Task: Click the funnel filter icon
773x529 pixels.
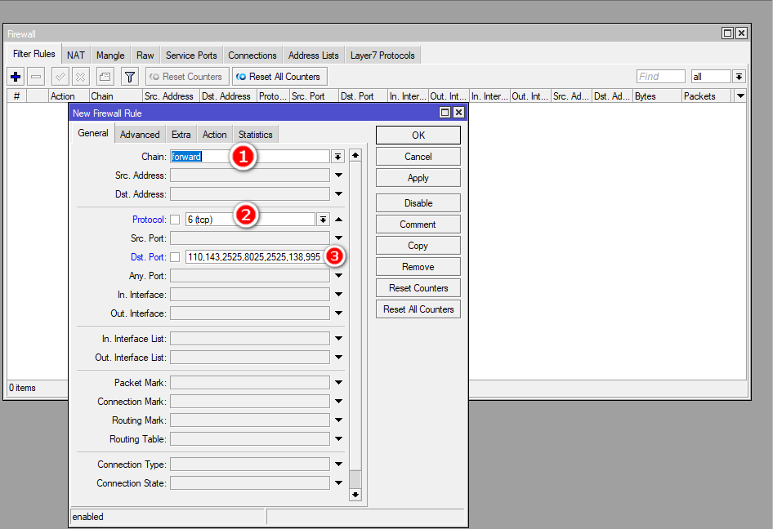Action: tap(129, 77)
